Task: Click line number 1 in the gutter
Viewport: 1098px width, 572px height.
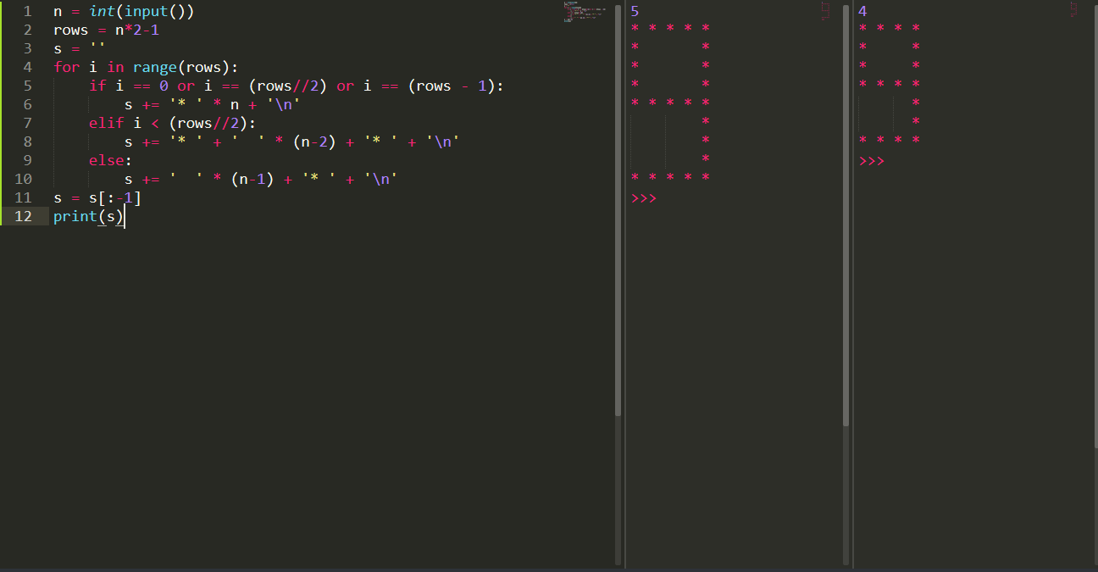Action: coord(28,11)
